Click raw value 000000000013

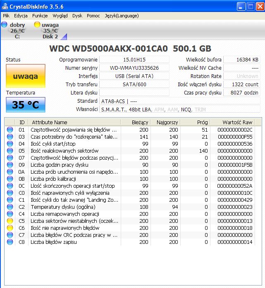[x=235, y=221]
